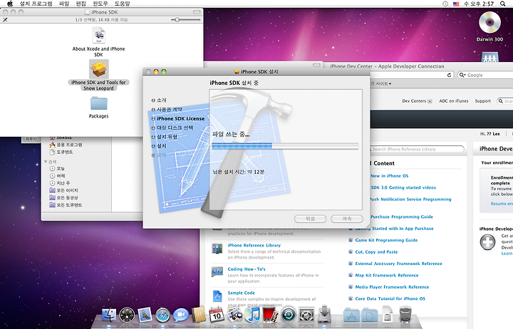Open the 윈도우 menu
513x329 pixels.
pyautogui.click(x=100, y=4)
